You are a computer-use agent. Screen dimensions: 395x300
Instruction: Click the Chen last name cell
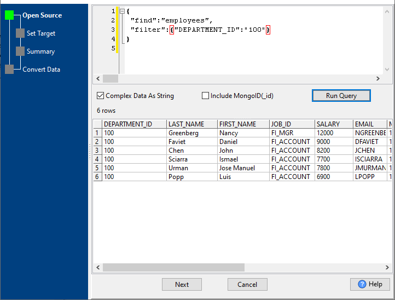191,151
